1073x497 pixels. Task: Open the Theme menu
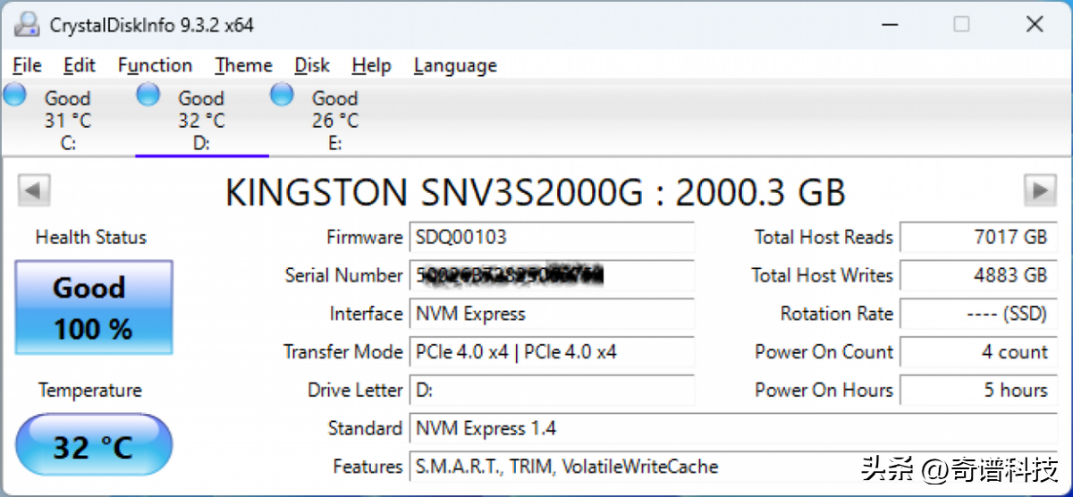(x=243, y=65)
